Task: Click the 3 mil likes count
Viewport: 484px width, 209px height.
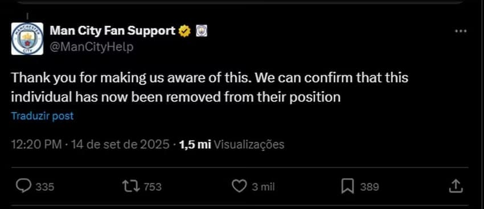Action: pos(263,187)
